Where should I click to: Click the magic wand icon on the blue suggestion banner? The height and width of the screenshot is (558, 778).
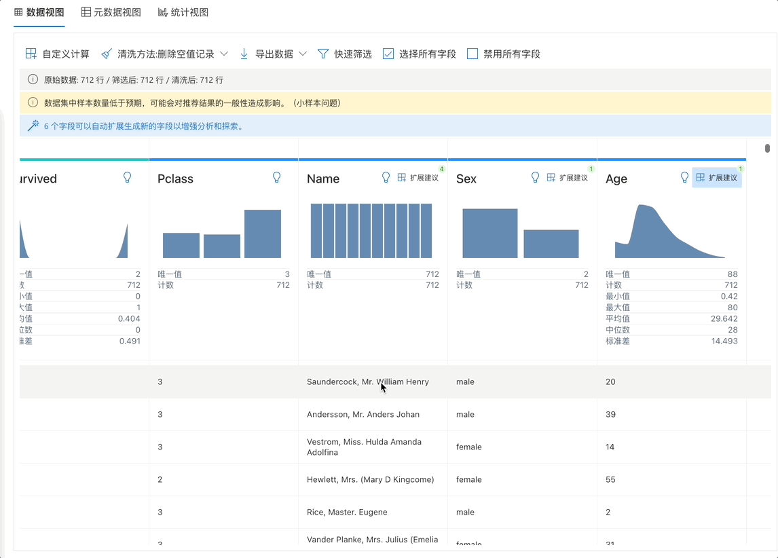[x=34, y=125]
